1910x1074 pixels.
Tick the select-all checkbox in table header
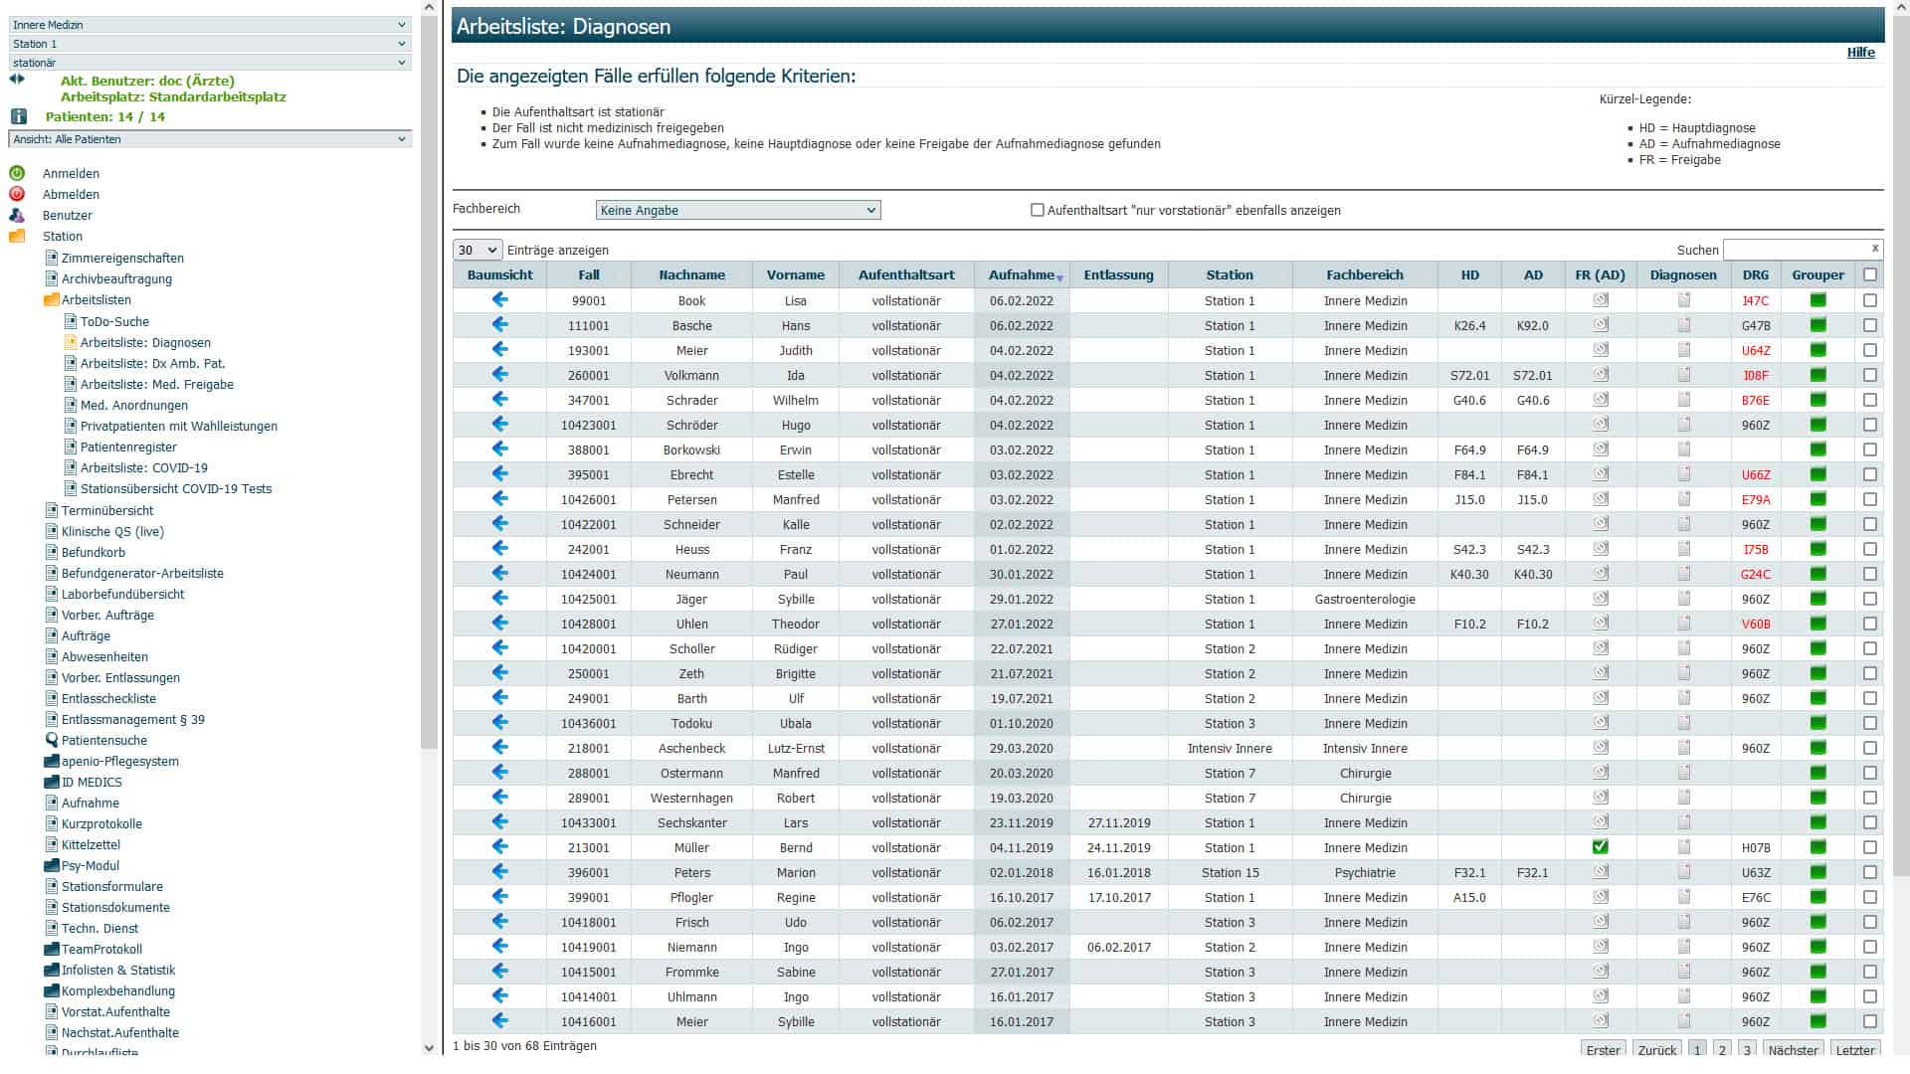coord(1870,274)
